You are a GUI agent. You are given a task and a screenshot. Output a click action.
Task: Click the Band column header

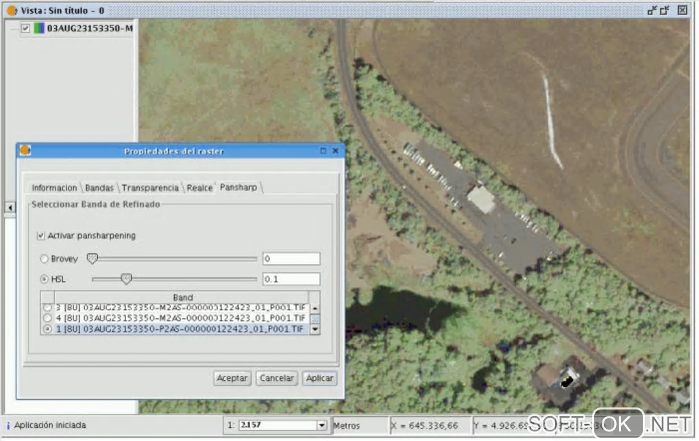click(182, 297)
